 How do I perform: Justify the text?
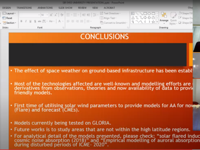click(82, 21)
